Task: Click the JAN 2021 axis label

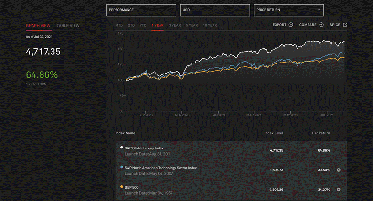Action: 218,115
